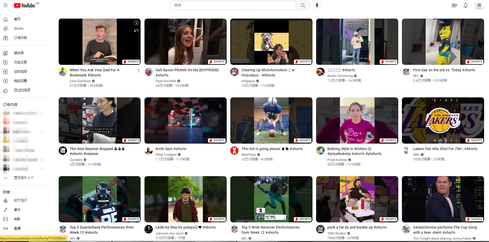Select the Trending (时下流行) fire icon
This screenshot has width=489, height=242.
(6, 200)
